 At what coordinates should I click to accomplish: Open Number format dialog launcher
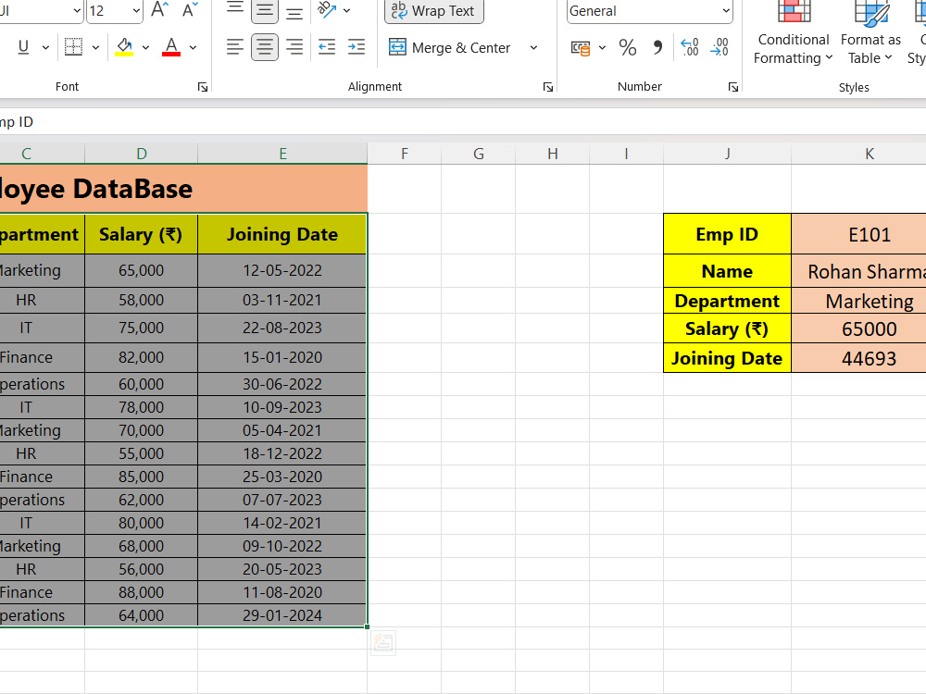(732, 87)
